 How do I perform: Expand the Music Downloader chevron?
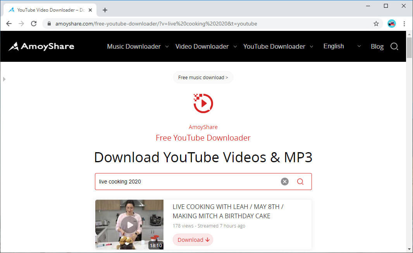167,46
